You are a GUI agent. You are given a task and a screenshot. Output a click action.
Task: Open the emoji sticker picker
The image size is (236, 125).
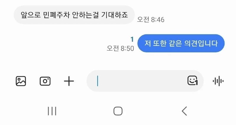coord(192,81)
